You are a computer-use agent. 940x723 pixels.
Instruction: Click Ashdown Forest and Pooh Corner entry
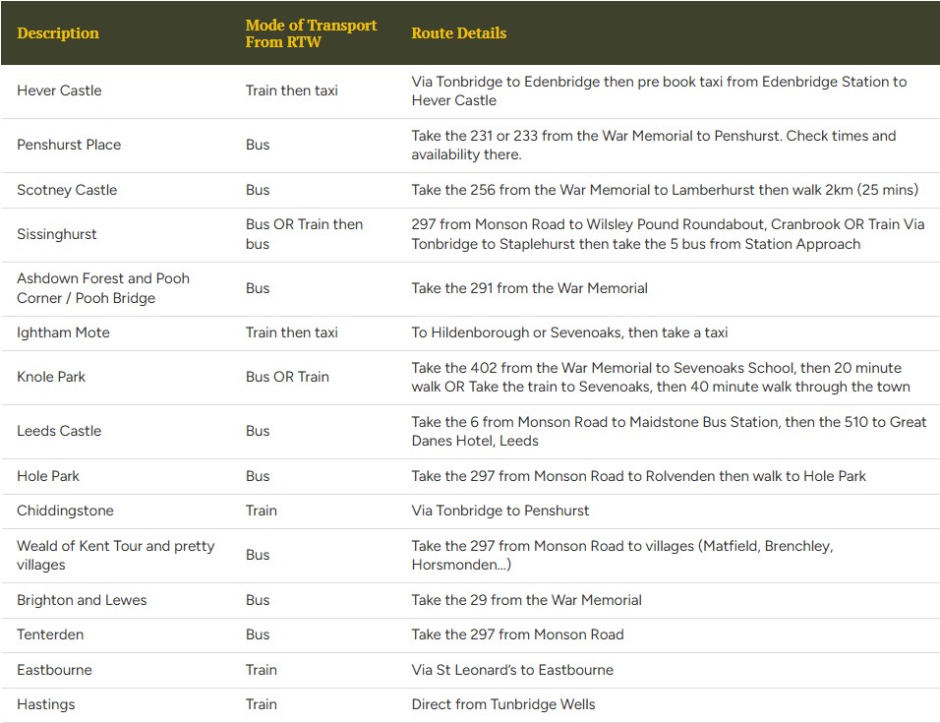click(x=102, y=286)
